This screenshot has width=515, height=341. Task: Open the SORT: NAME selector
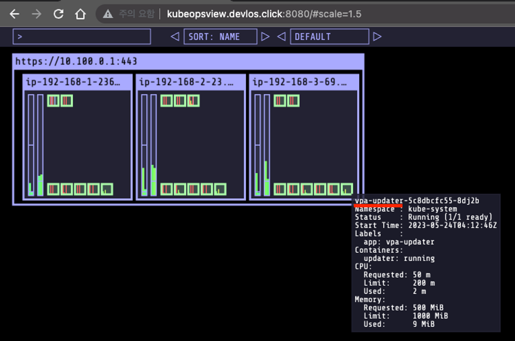click(220, 37)
